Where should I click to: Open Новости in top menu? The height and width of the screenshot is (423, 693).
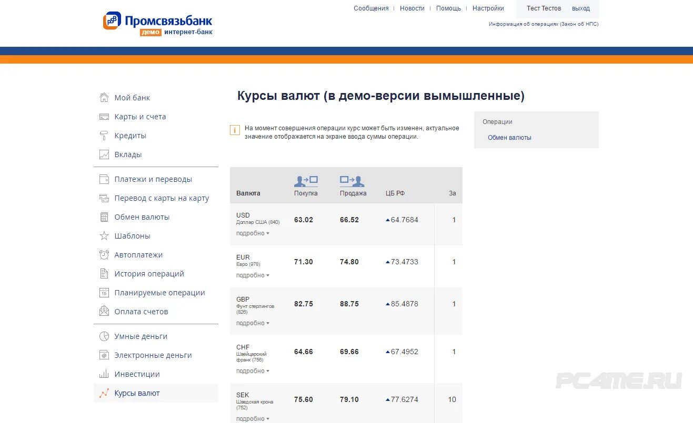[x=412, y=8]
